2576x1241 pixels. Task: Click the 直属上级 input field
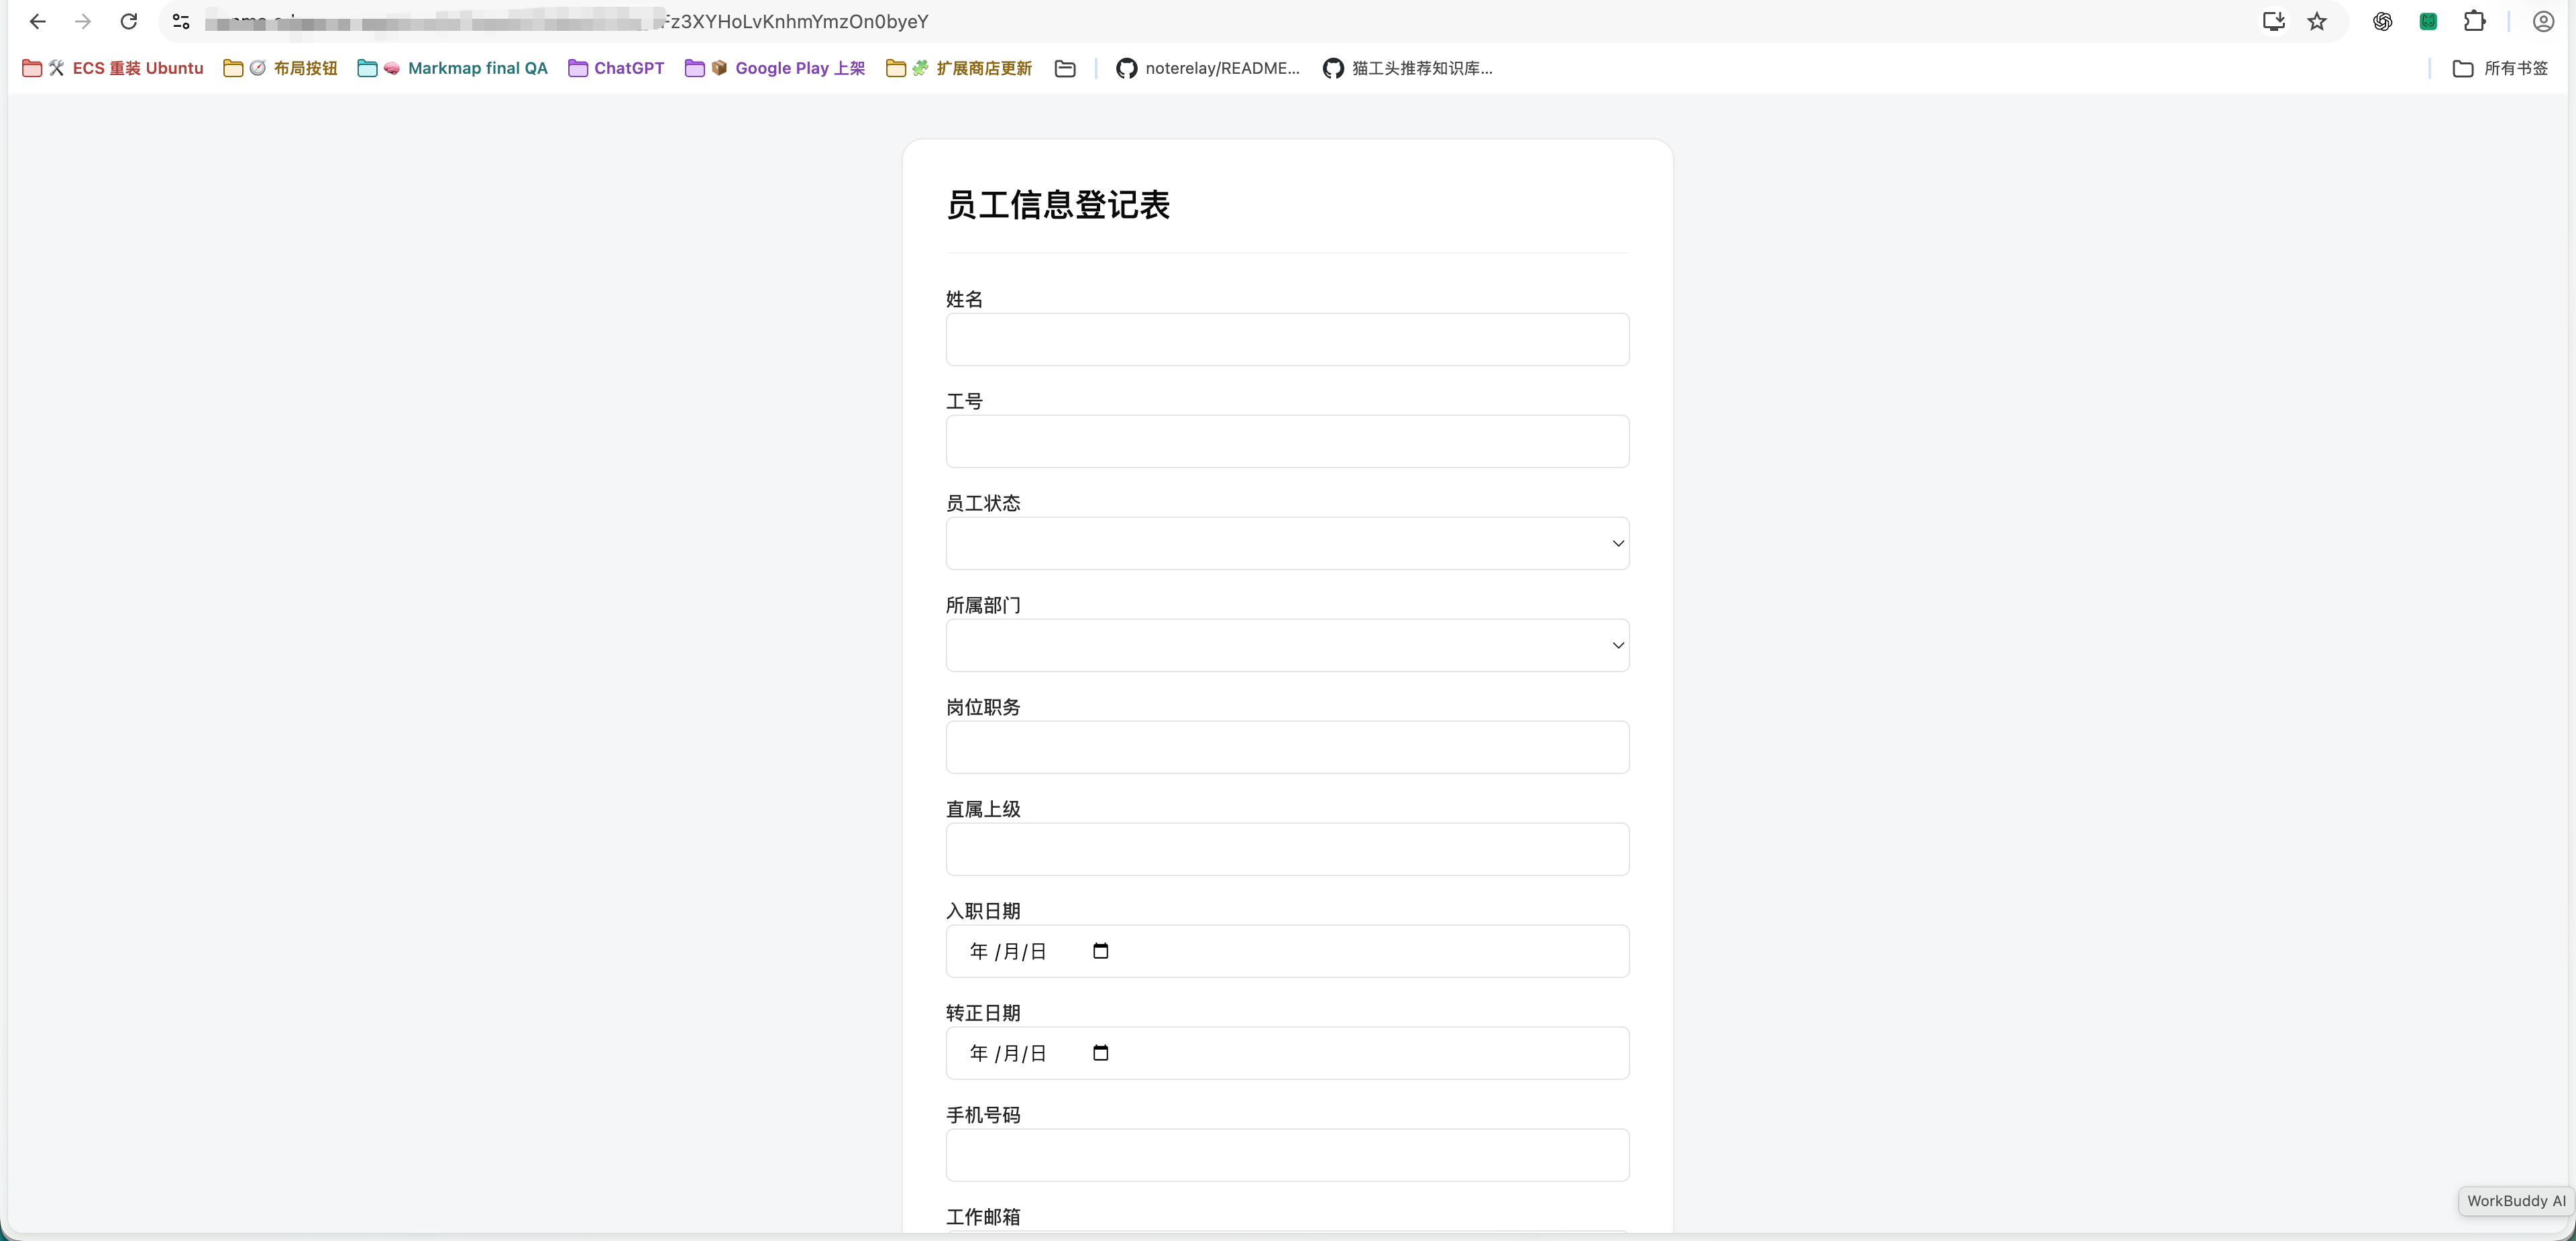pyautogui.click(x=1287, y=849)
